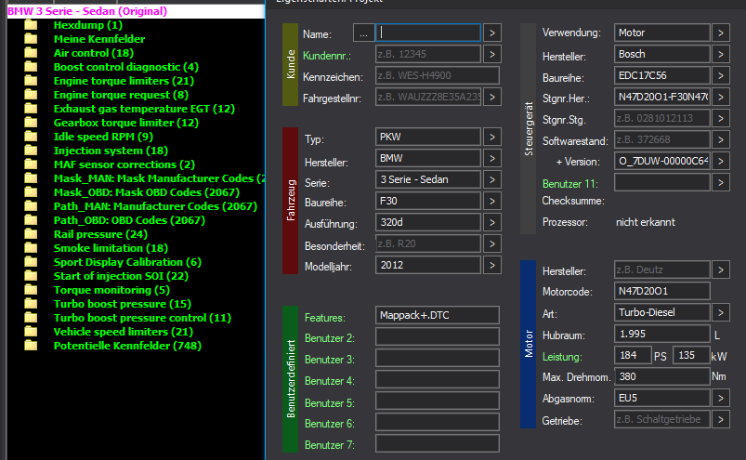Click the folder icon next to Torque monitoring
Screen dimensions: 746x460
point(31,290)
